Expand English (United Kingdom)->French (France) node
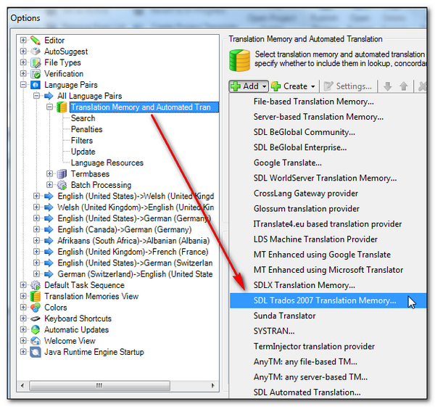This screenshot has width=435, height=407. pyautogui.click(x=37, y=252)
